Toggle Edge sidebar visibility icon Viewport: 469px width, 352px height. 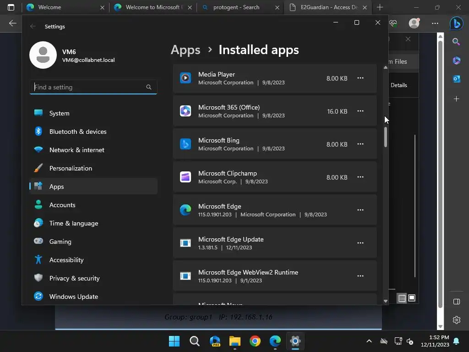tap(457, 302)
